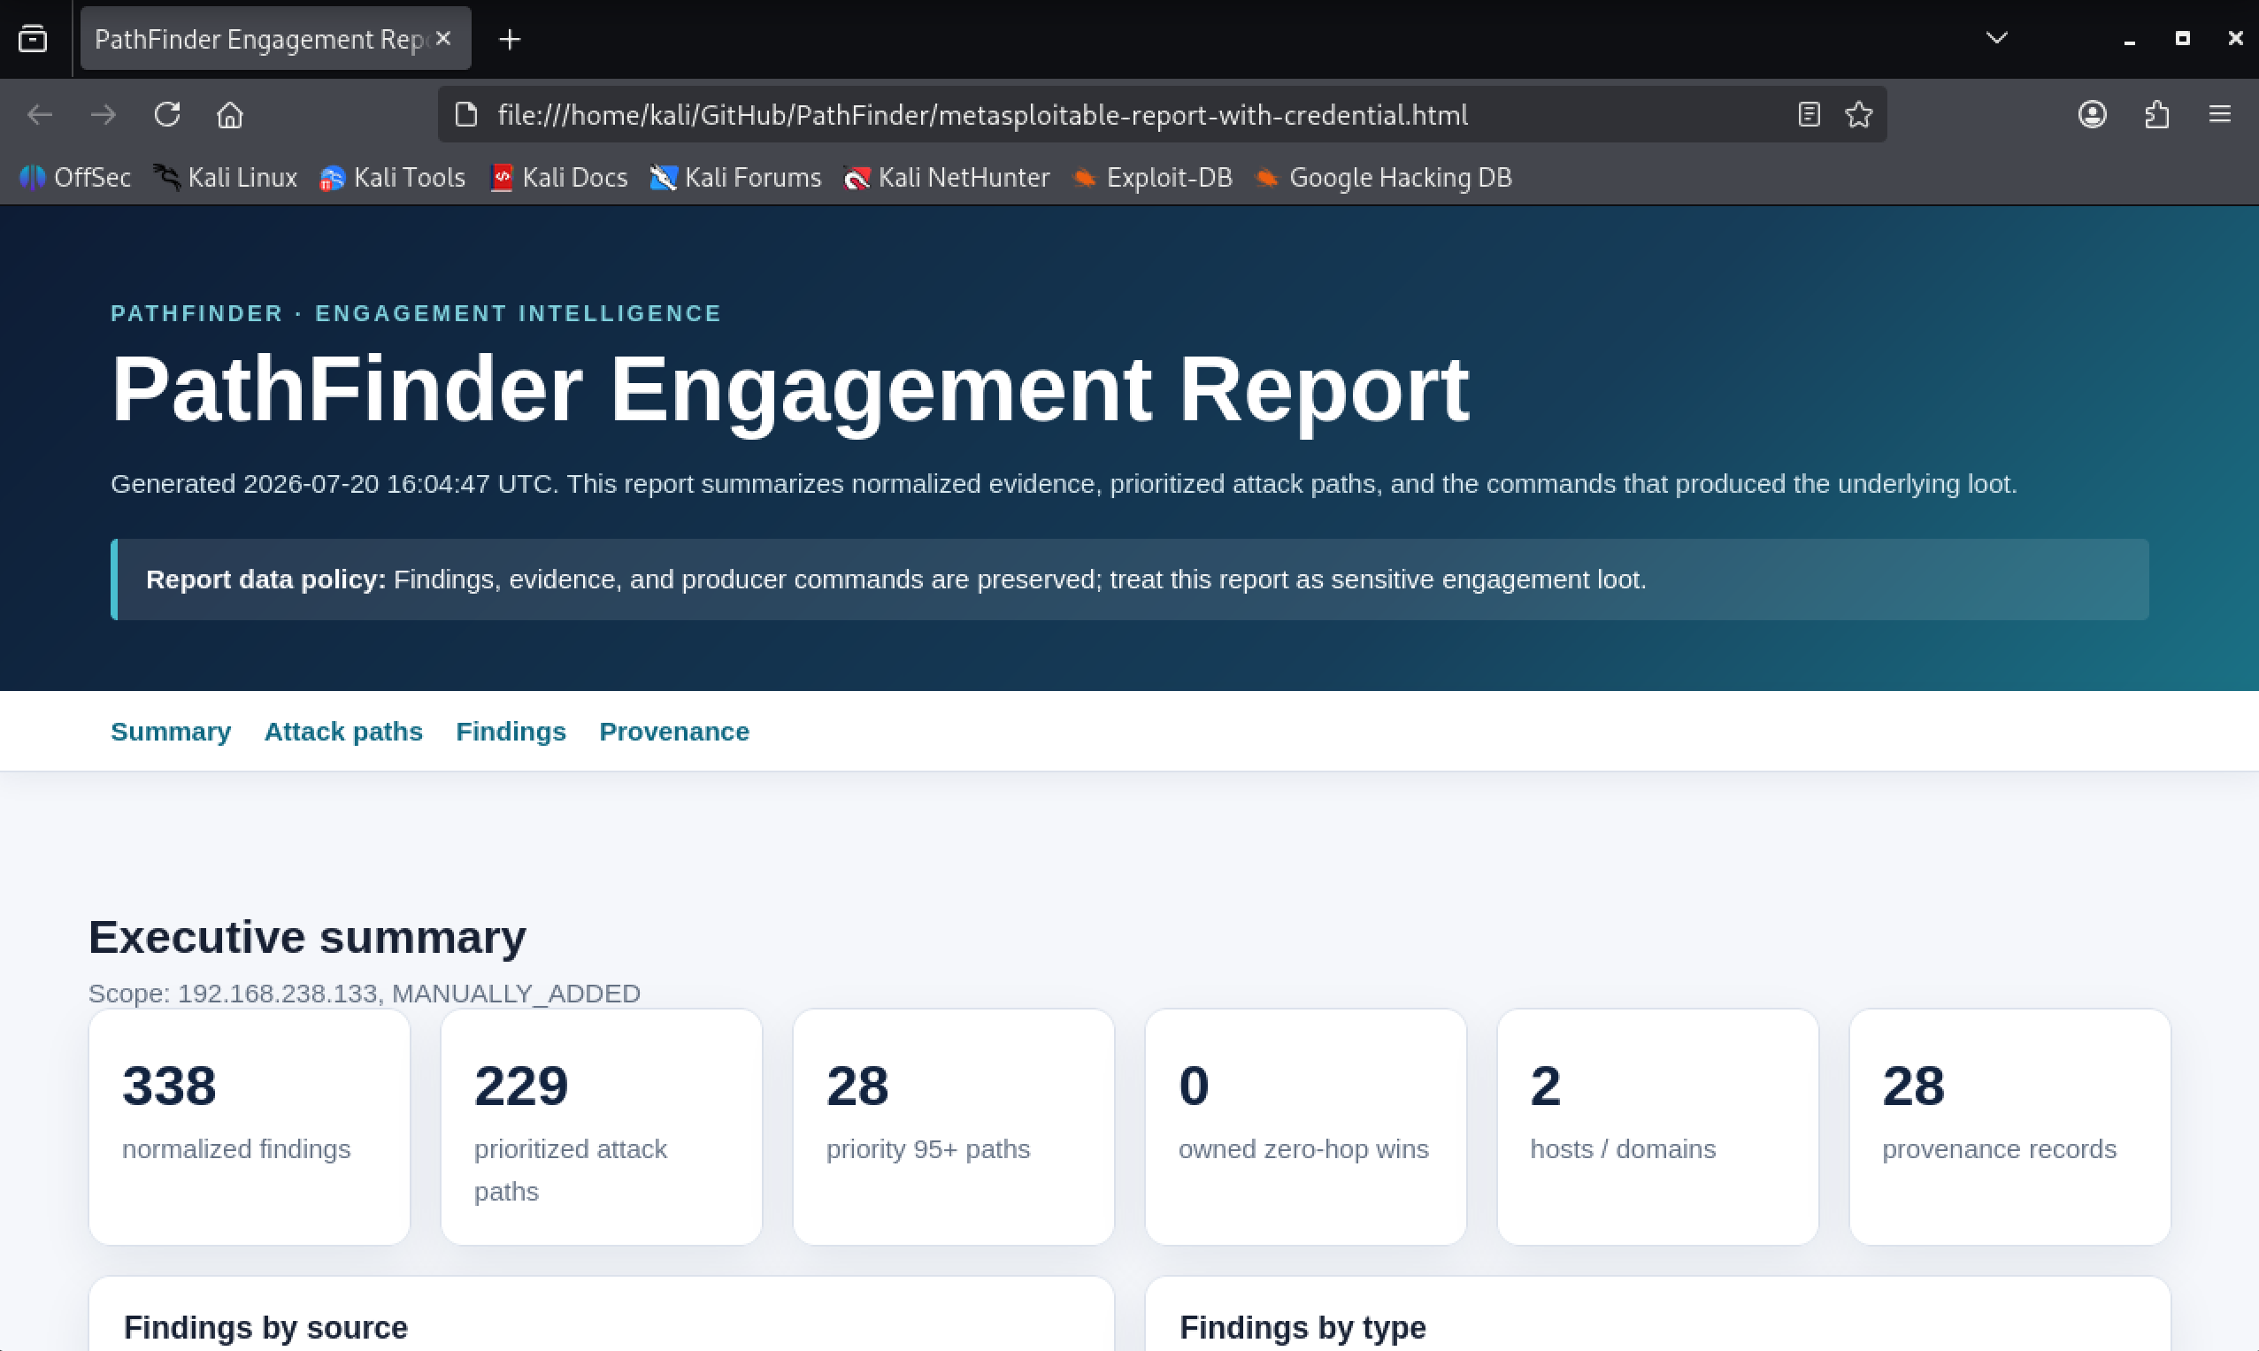
Task: Open the Kali Tools bookmark
Action: click(x=393, y=178)
